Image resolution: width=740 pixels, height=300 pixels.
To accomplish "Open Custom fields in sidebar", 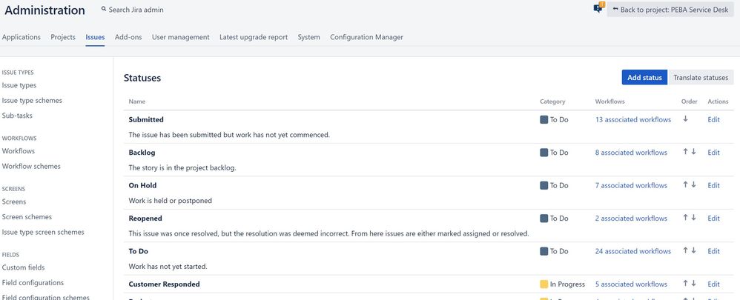I will click(23, 267).
